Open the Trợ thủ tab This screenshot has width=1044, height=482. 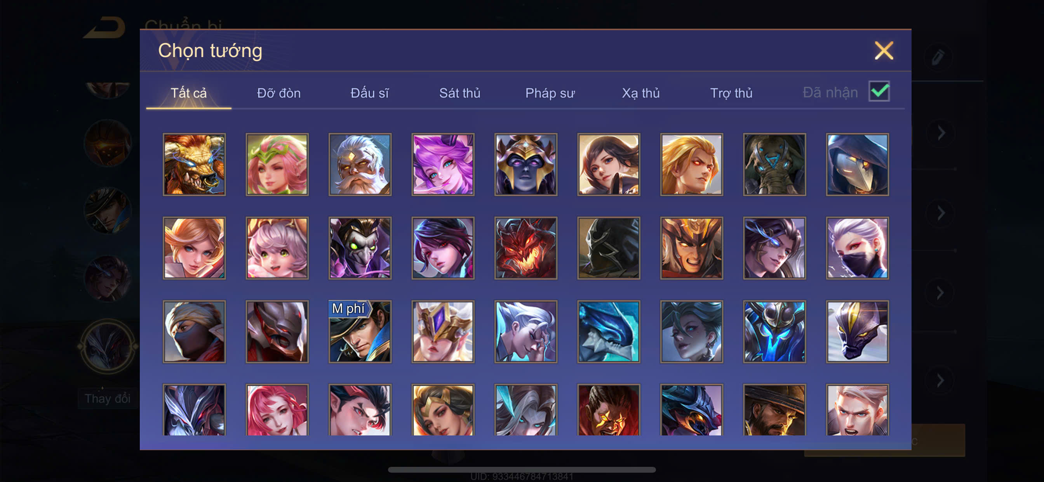click(731, 93)
